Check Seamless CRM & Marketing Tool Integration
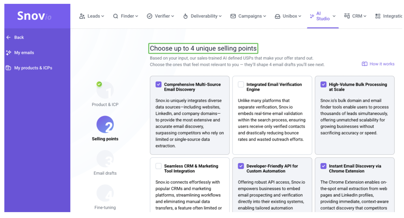The image size is (404, 218). tap(159, 166)
